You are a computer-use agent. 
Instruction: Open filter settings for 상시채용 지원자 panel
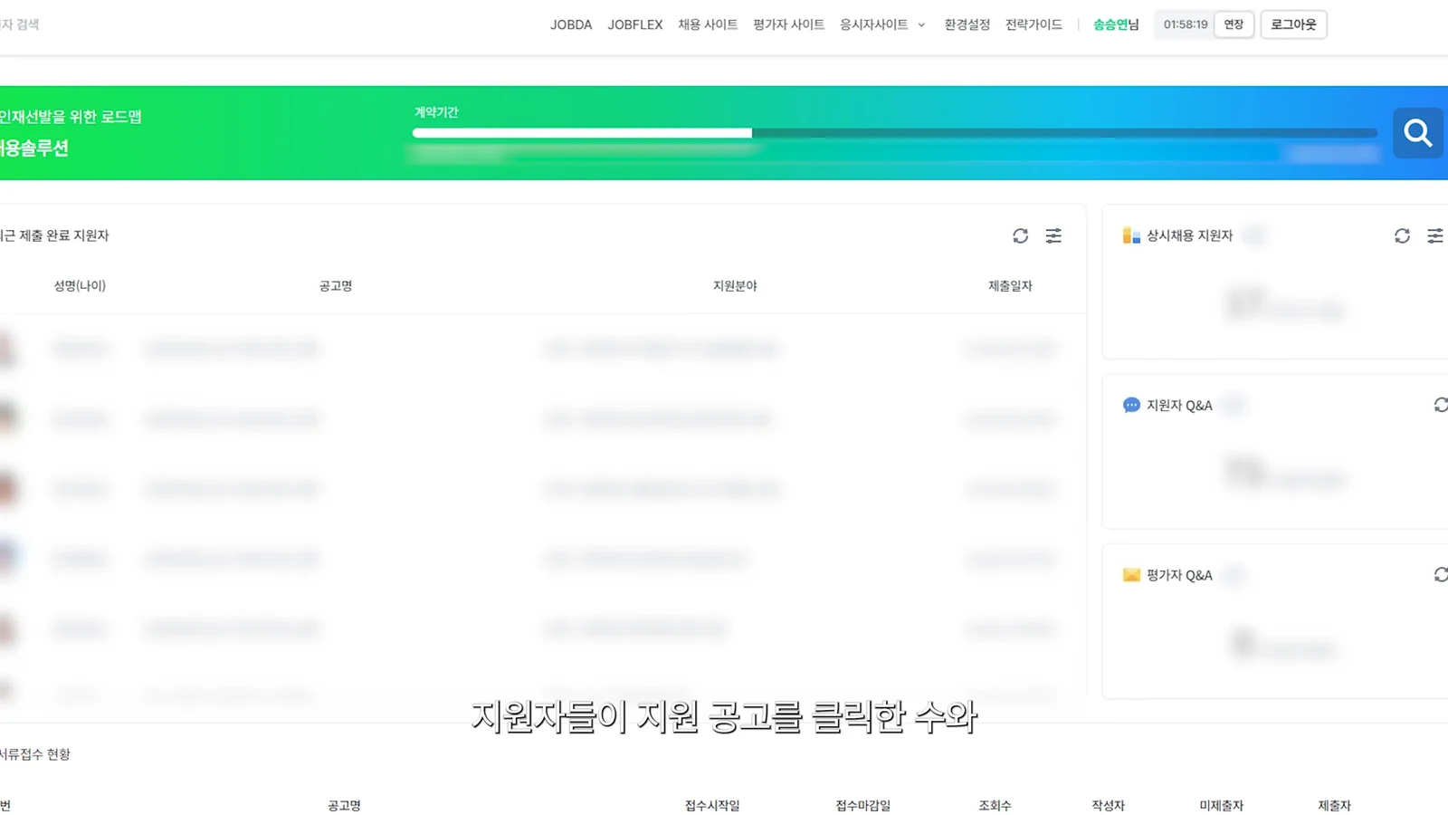pos(1435,235)
